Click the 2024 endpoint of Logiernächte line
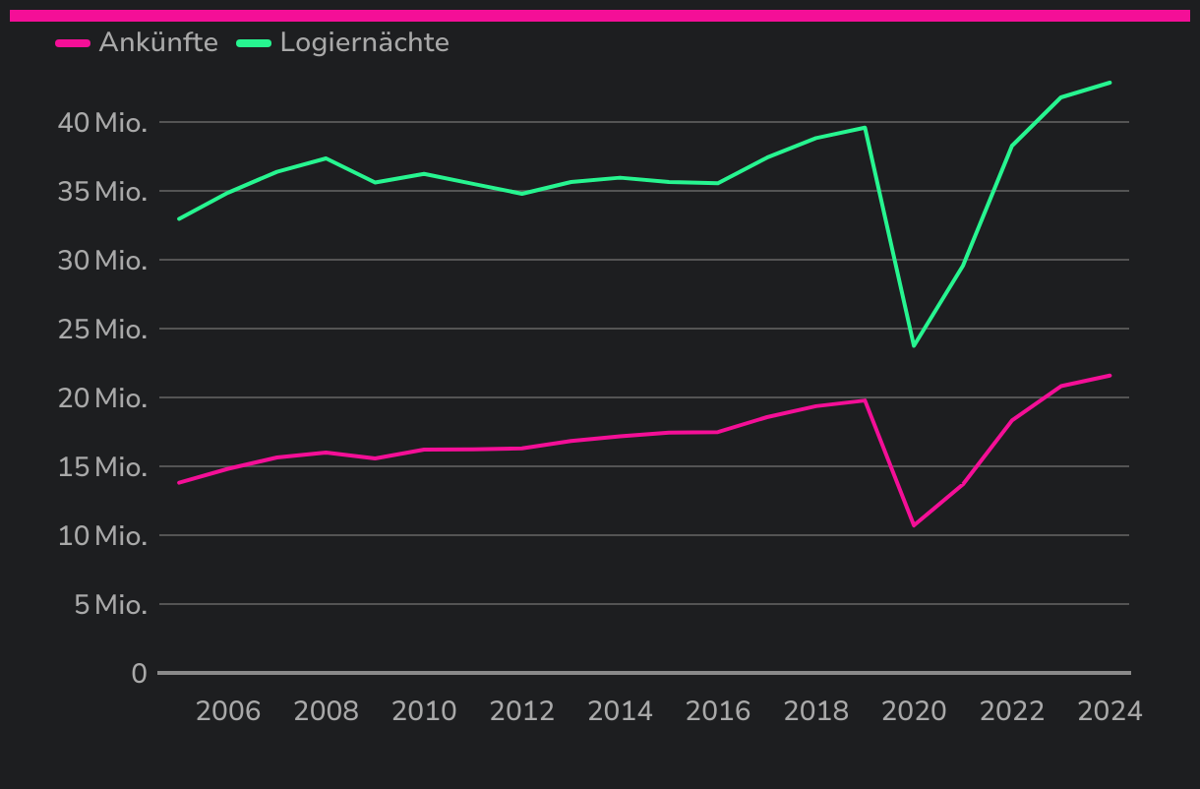Screen dimensions: 1200x789 click(x=1110, y=83)
